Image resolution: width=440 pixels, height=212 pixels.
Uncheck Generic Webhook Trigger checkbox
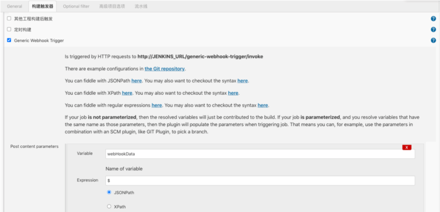9,40
